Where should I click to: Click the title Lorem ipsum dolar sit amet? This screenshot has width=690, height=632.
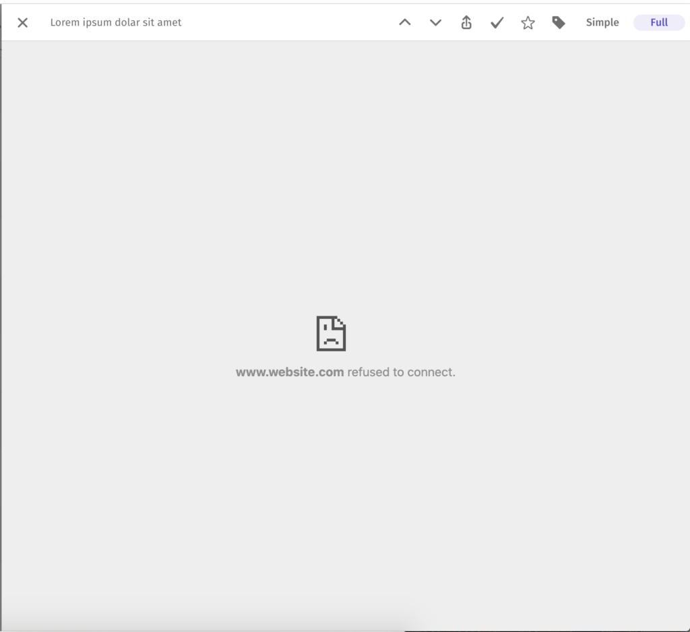point(116,22)
